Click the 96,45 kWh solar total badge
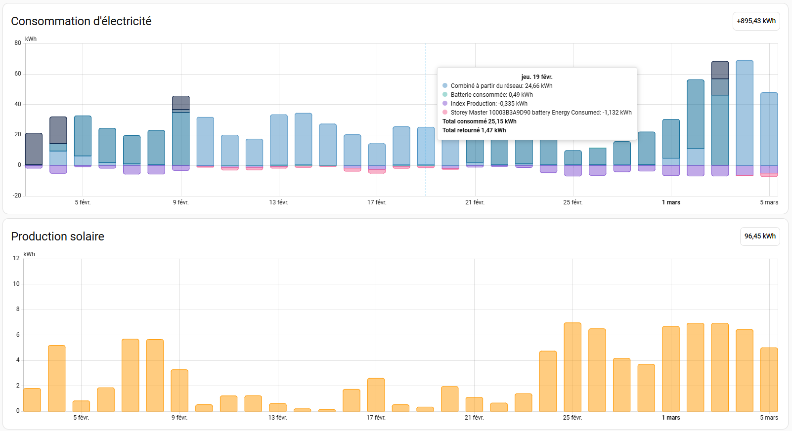The height and width of the screenshot is (431, 792). (760, 236)
